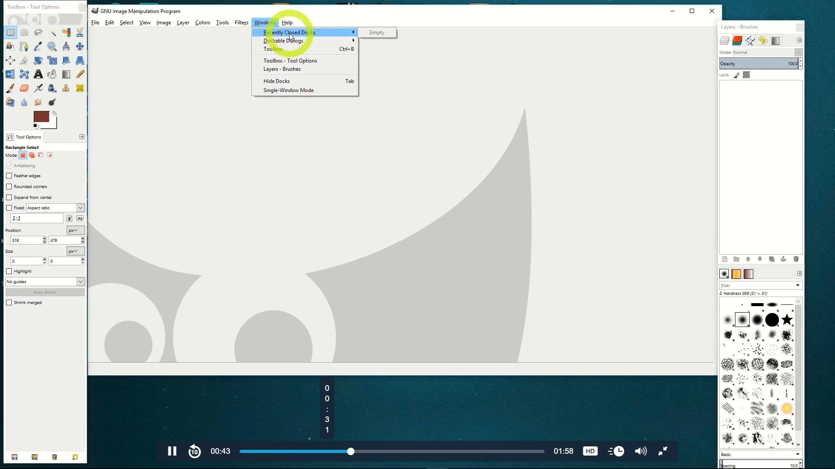Select the Clone tool
The width and height of the screenshot is (835, 469).
point(66,88)
